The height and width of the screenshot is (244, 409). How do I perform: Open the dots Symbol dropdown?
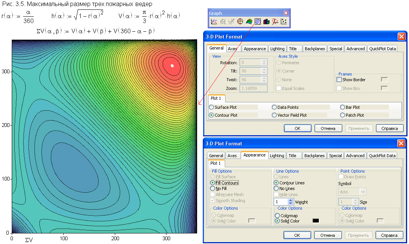pyautogui.click(x=363, y=192)
